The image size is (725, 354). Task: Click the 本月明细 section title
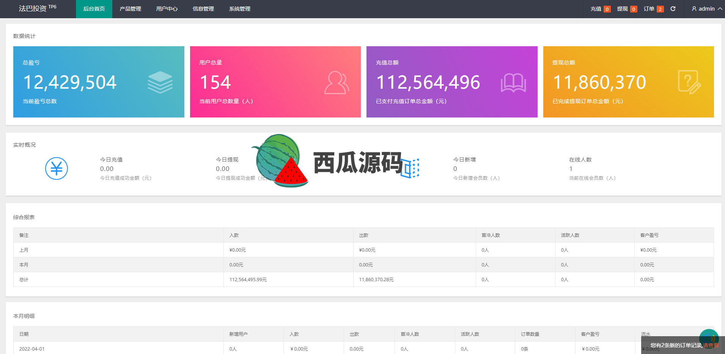(x=24, y=316)
